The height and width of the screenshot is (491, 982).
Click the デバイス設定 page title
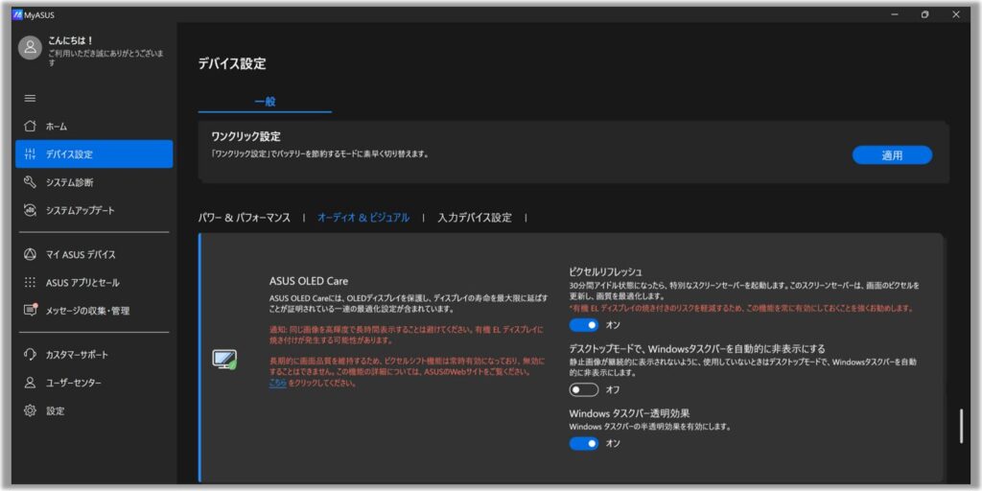coord(232,64)
